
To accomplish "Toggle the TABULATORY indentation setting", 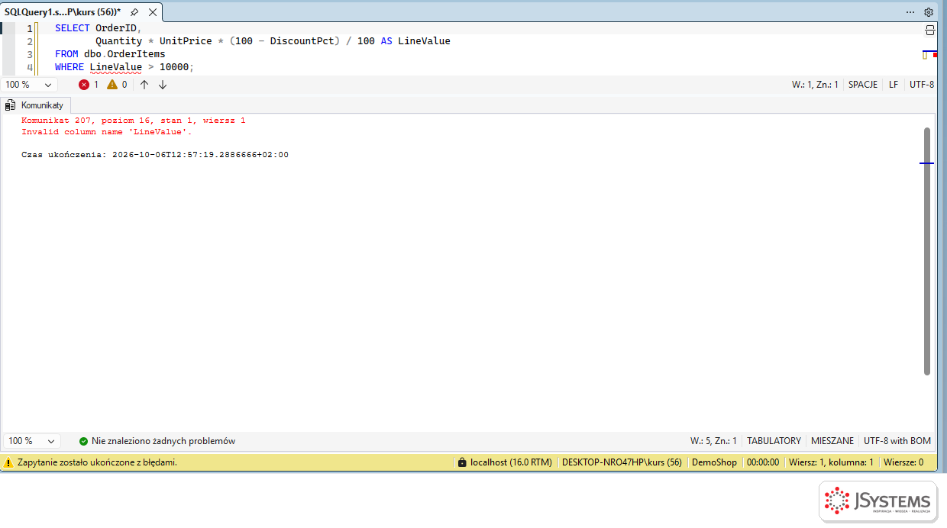I will click(x=774, y=441).
